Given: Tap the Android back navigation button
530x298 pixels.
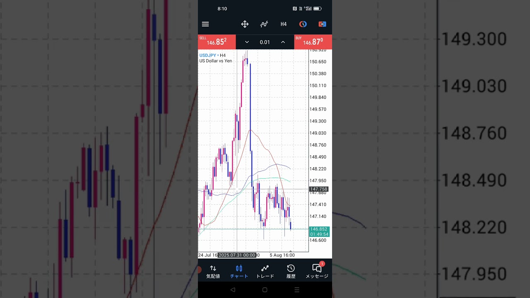Looking at the screenshot, I should coord(233,290).
